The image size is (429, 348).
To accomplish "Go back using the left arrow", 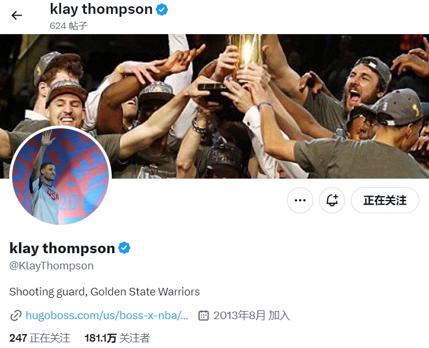I will coord(16,15).
